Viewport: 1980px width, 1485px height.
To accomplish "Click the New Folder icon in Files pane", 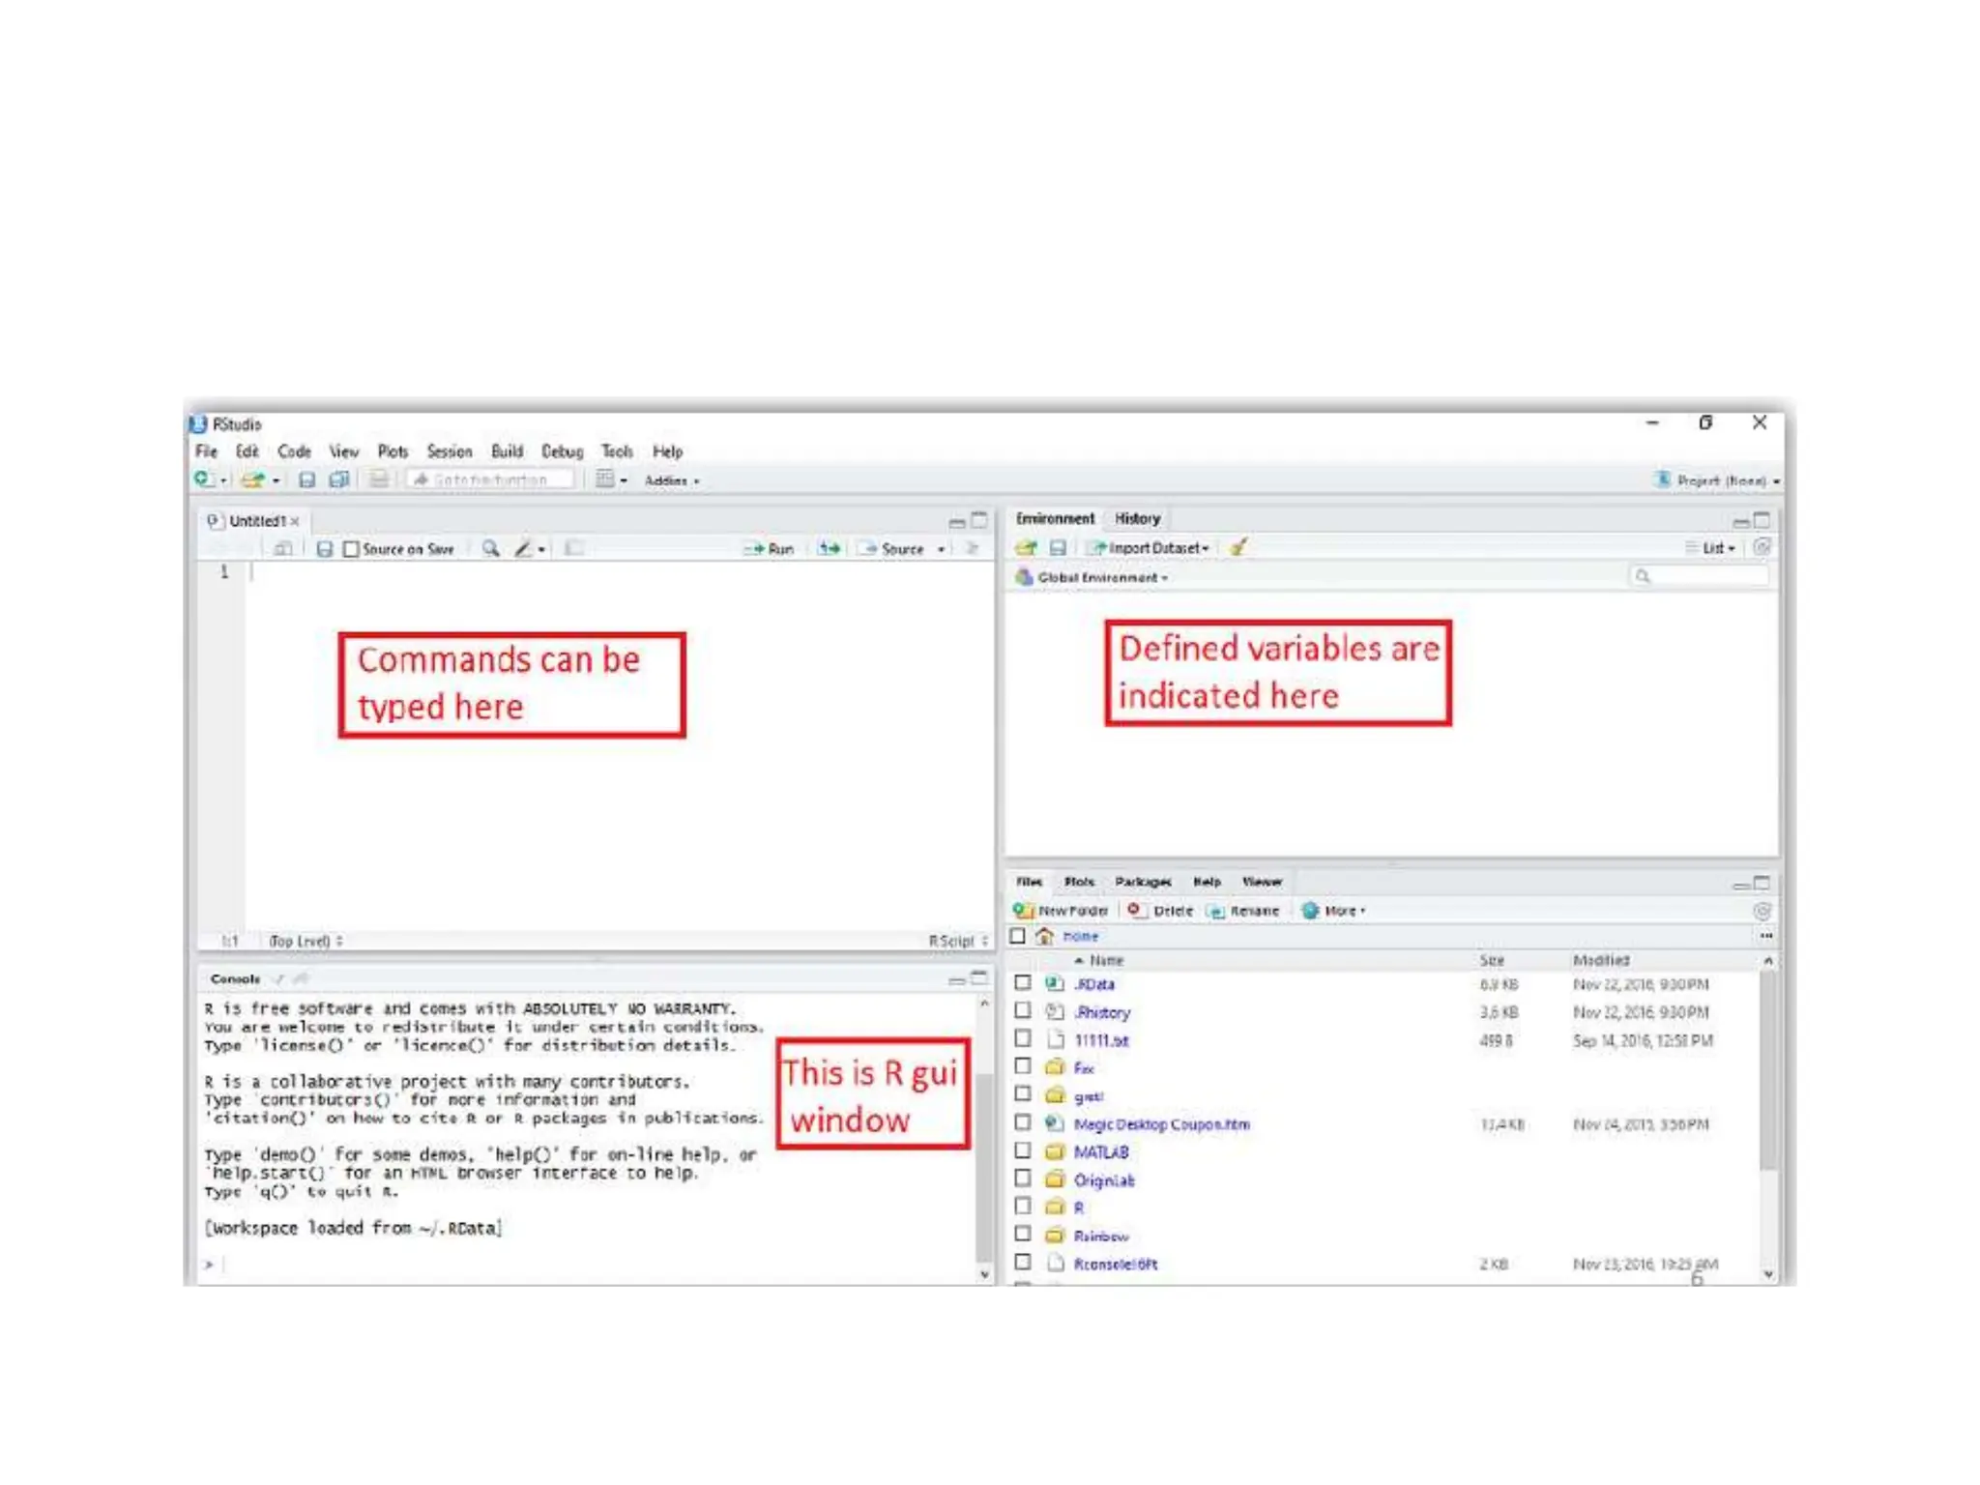I will tap(1024, 910).
